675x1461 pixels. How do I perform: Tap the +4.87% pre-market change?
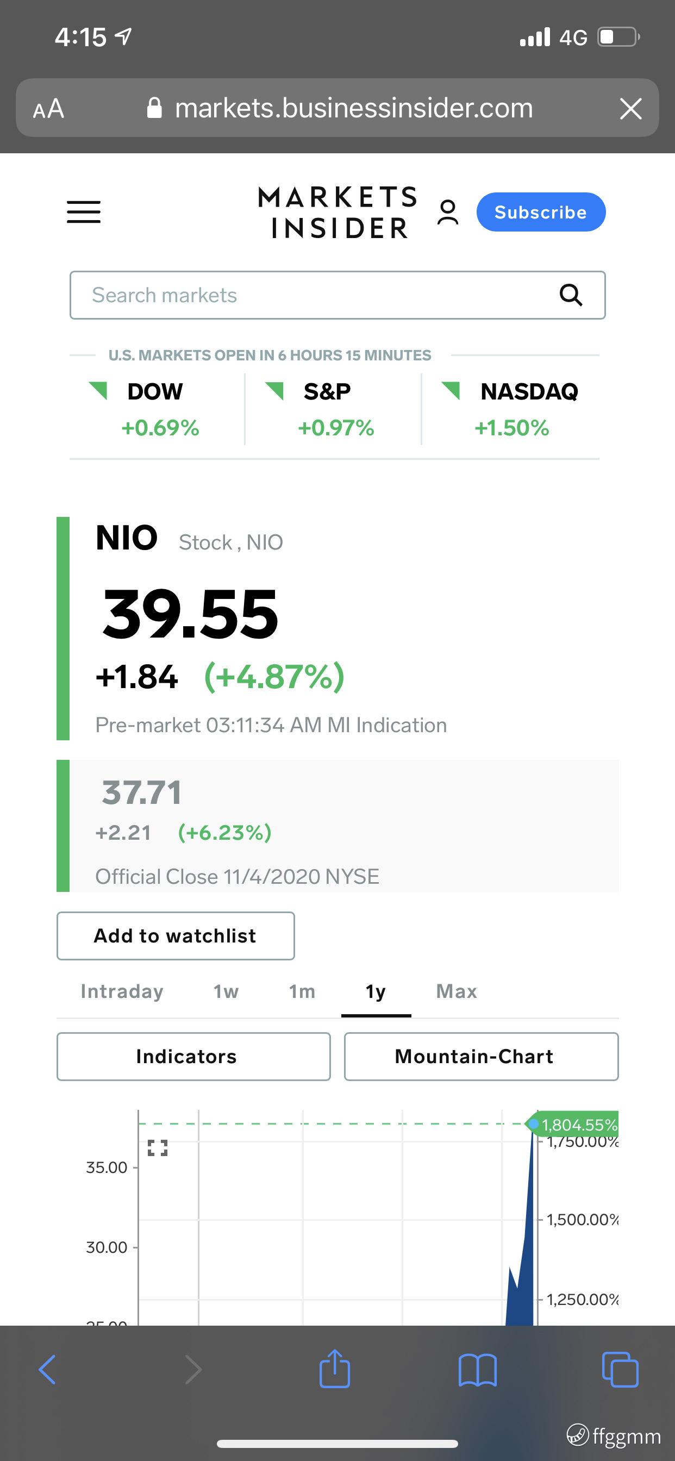[x=274, y=677]
